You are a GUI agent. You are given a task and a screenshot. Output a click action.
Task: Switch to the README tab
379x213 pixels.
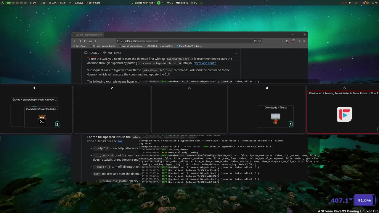click(x=92, y=53)
